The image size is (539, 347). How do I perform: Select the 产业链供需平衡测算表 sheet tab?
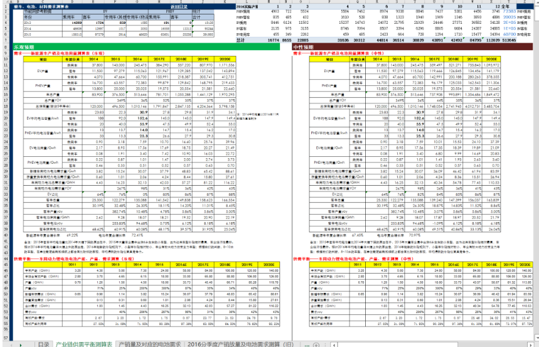point(84,344)
